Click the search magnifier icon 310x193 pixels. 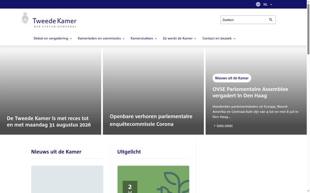[271, 20]
